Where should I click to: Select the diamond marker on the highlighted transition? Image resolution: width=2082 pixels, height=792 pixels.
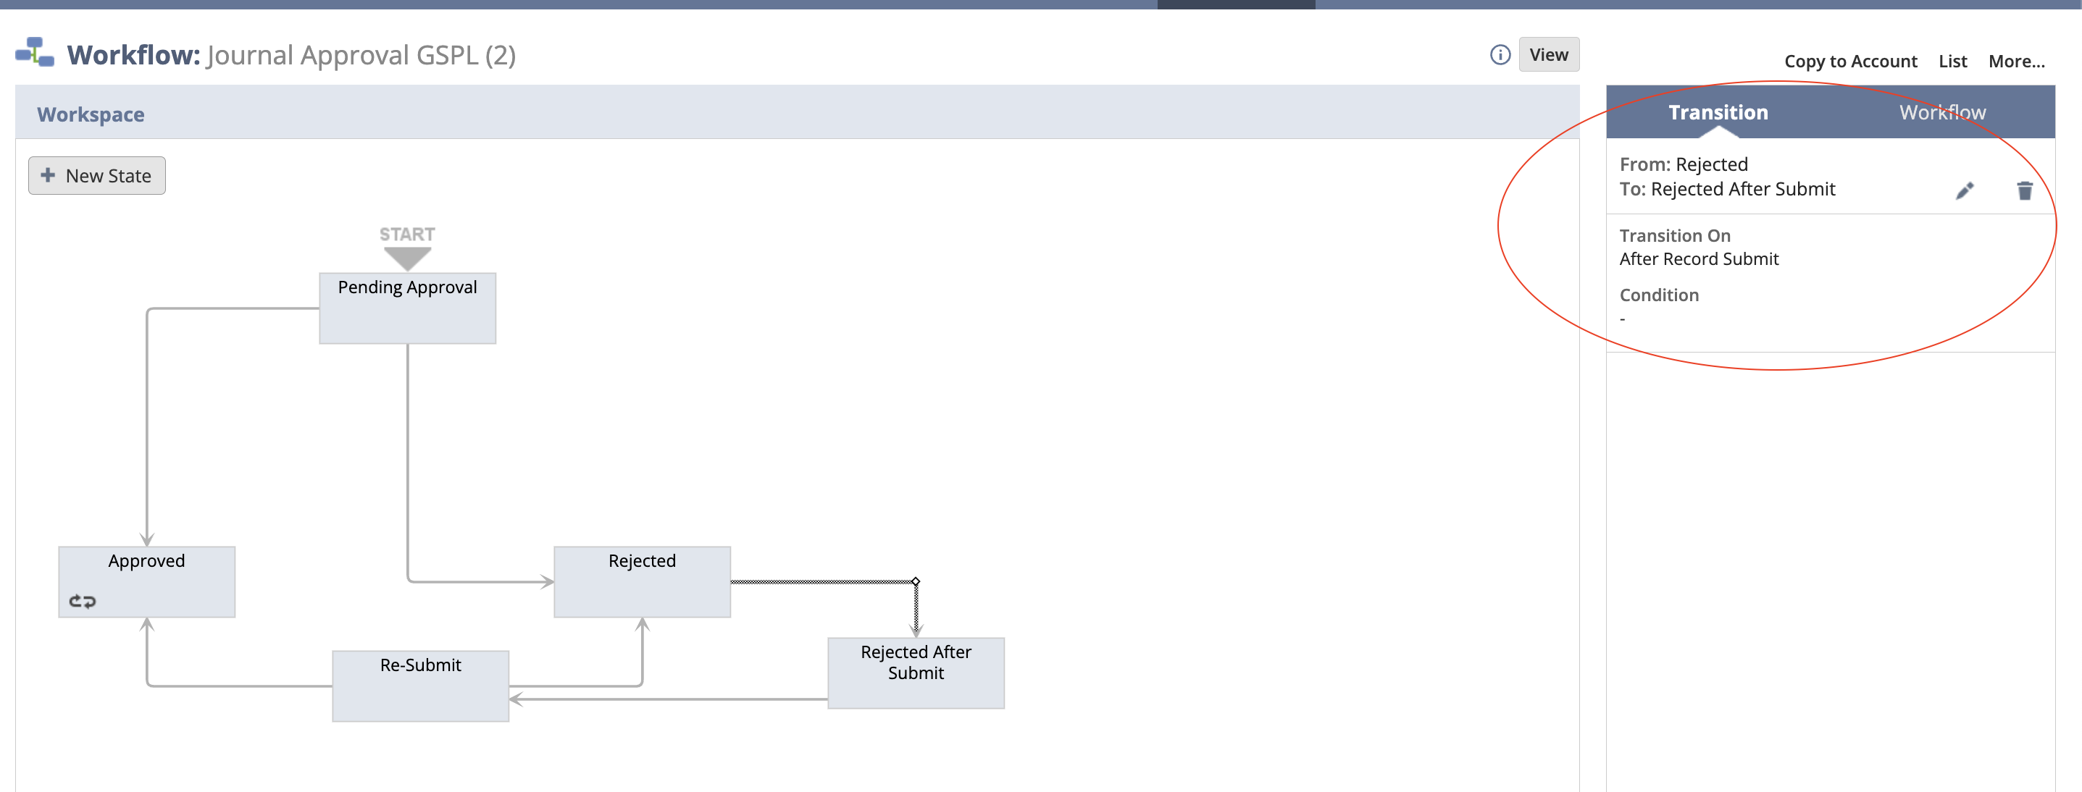click(916, 580)
